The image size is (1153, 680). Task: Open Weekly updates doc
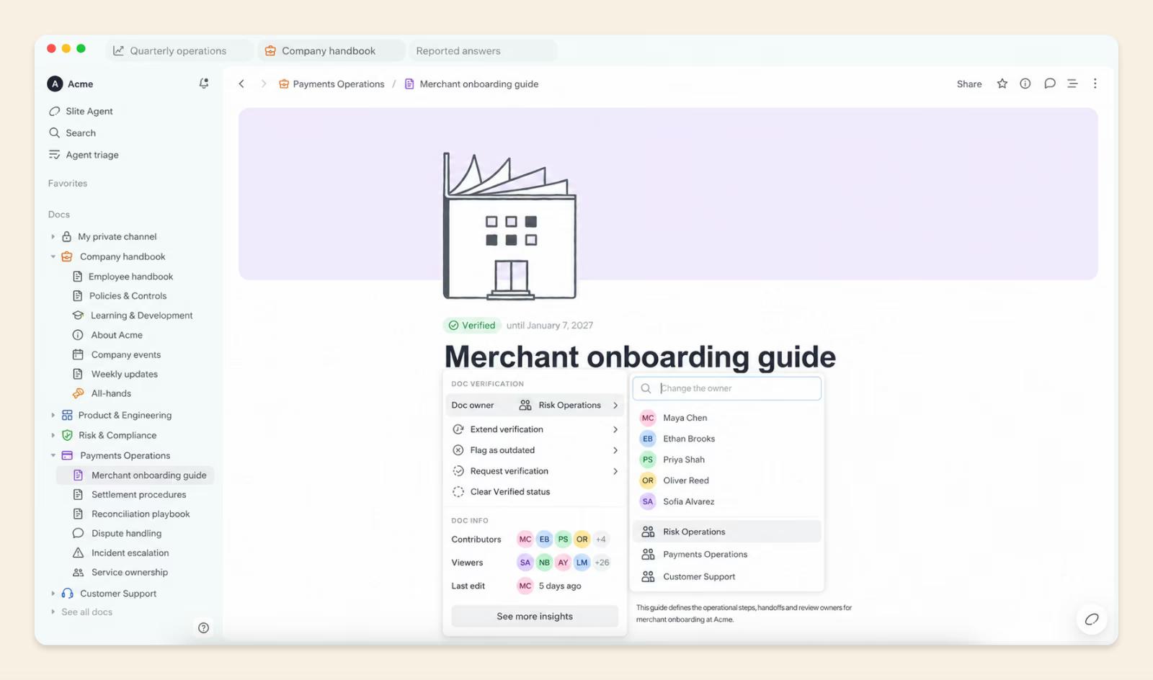(x=115, y=374)
